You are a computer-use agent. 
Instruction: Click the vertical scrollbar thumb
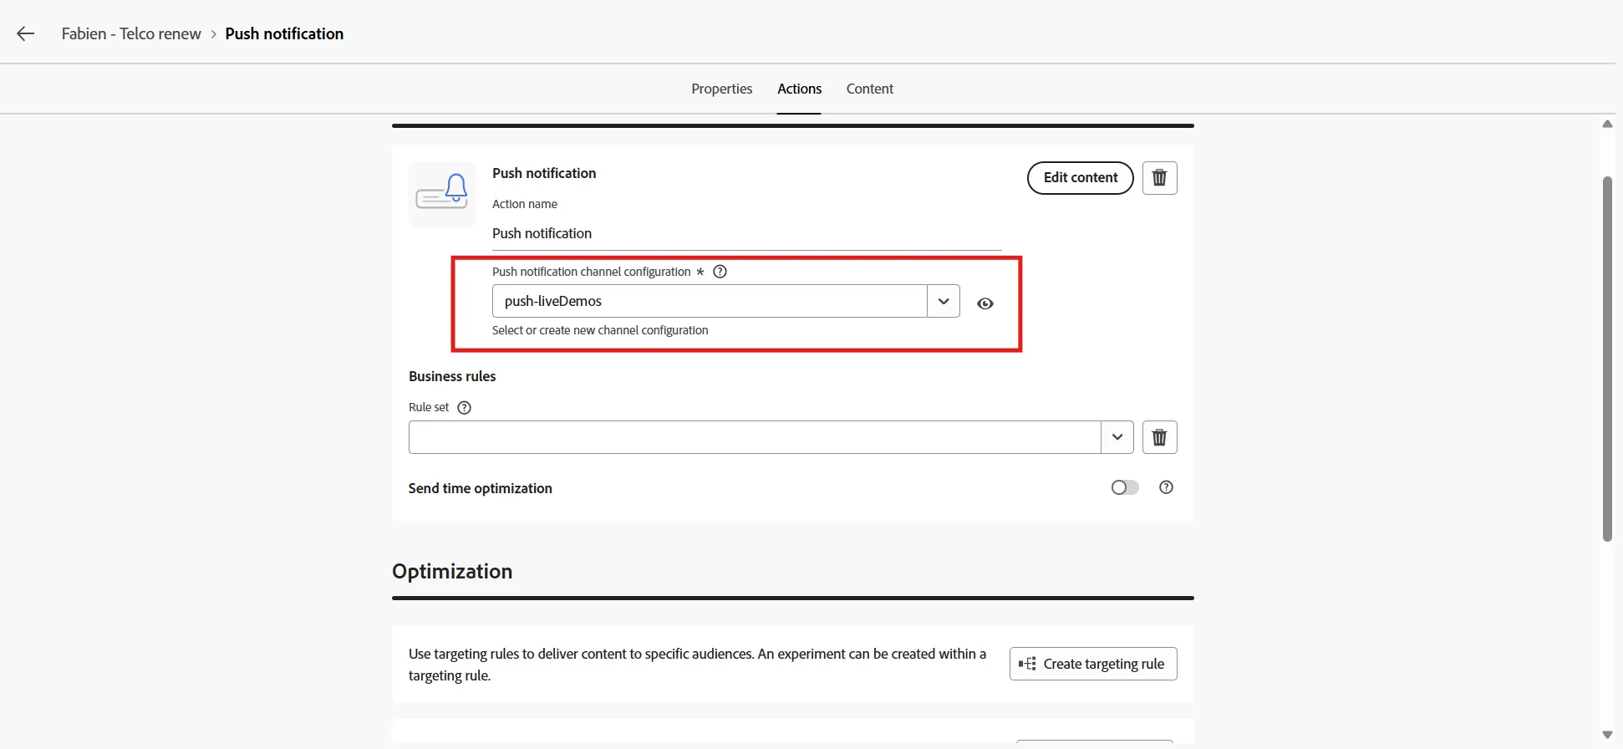coord(1607,359)
